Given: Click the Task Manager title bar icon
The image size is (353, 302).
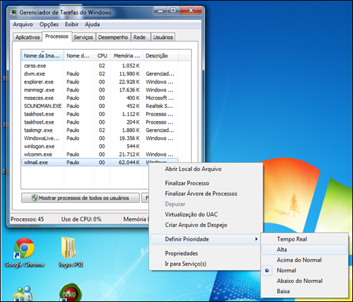Looking at the screenshot, I should coord(14,12).
